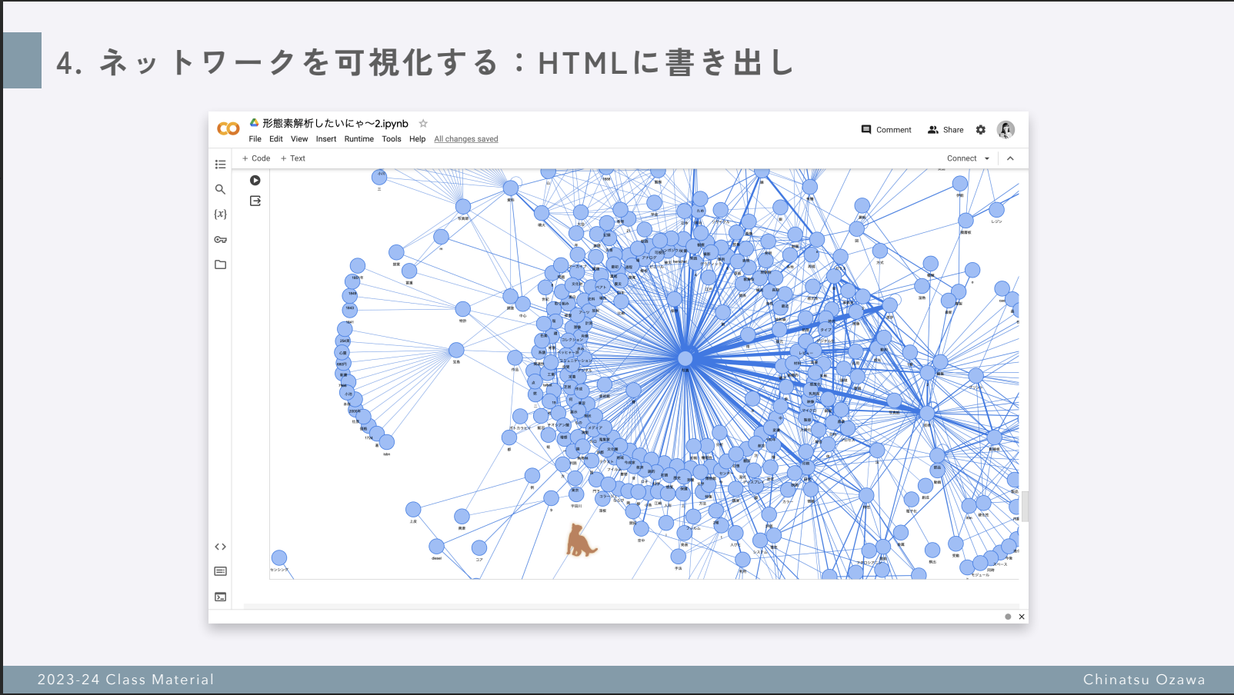Close the bottom status bar with X
The image size is (1234, 695).
click(1022, 617)
